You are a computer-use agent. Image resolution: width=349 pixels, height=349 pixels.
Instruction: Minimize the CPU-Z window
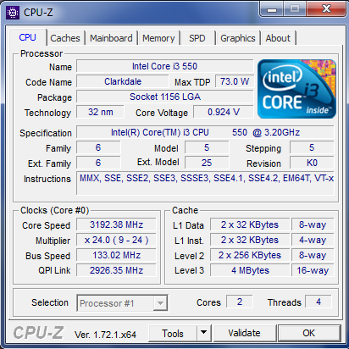[272, 9]
